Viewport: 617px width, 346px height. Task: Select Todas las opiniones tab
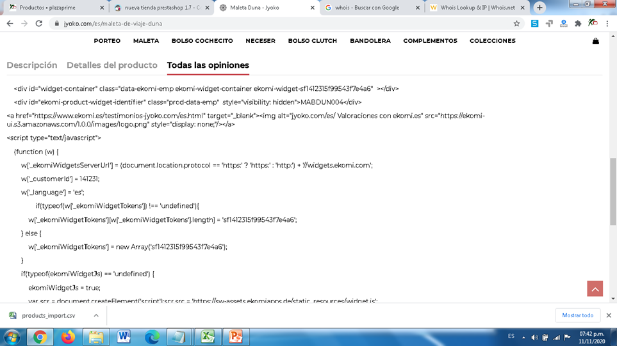point(208,65)
